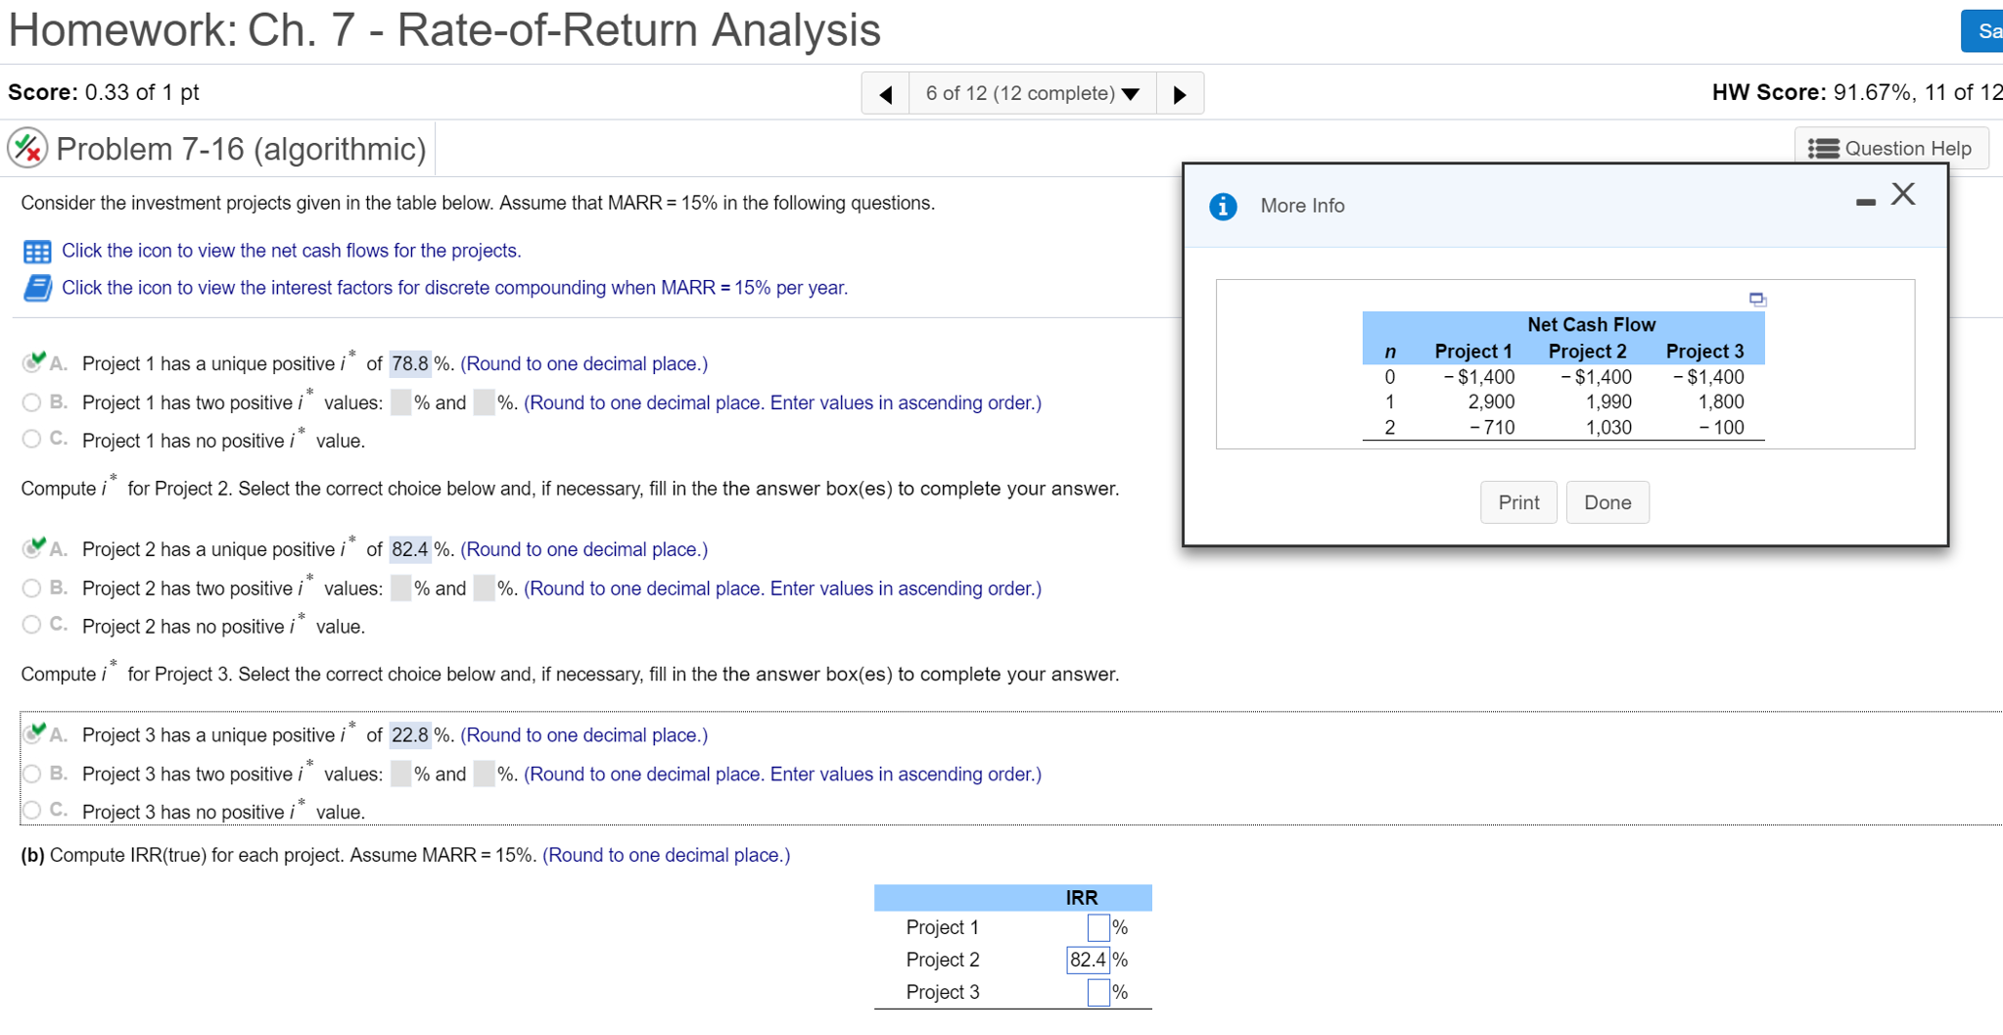This screenshot has width=2003, height=1035.
Task: Select Project 3 two positive values option
Action: 31,774
